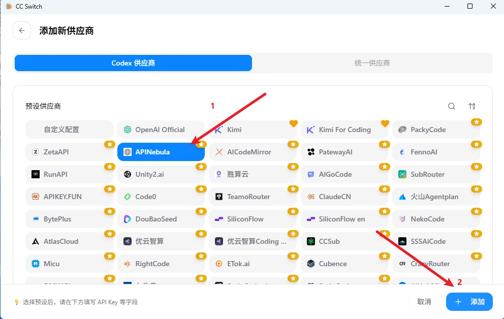Image resolution: width=504 pixels, height=319 pixels.
Task: Pick the RightCode provider
Action: 161,264
